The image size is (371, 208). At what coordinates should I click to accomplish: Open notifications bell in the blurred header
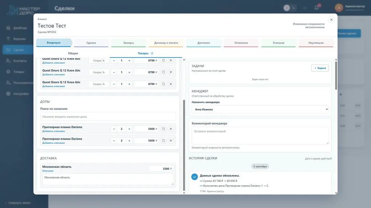coord(317,8)
